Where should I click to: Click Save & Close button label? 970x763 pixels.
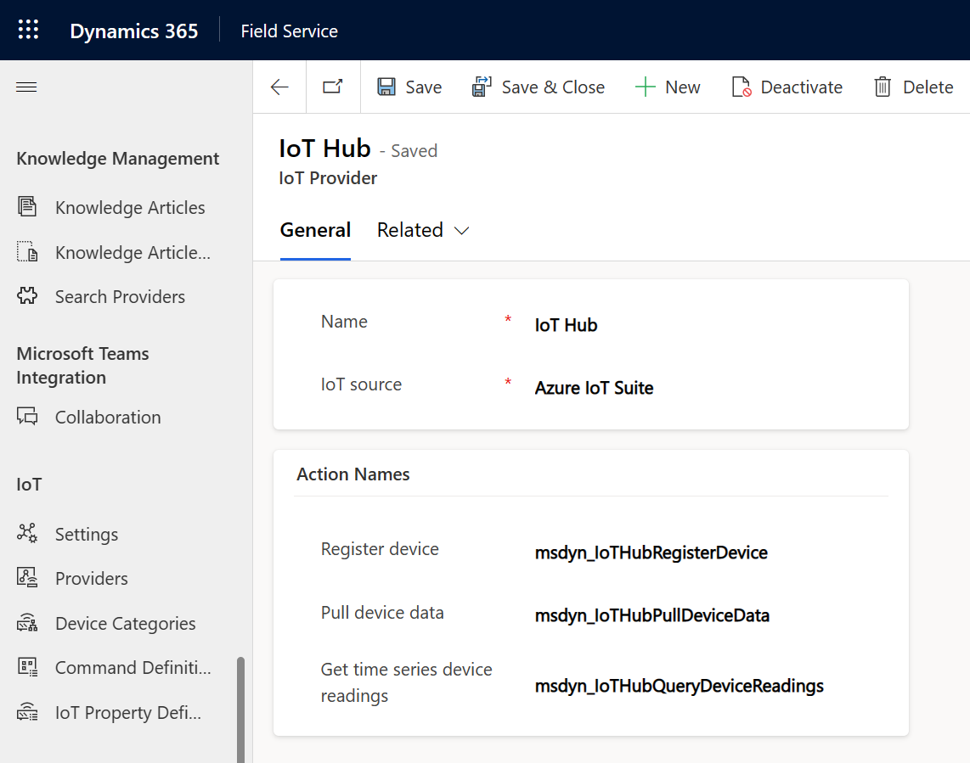[x=553, y=87]
